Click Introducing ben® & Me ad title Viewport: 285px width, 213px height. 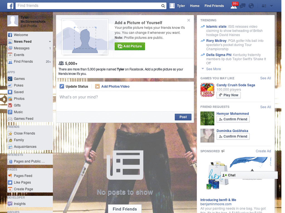click(x=218, y=200)
